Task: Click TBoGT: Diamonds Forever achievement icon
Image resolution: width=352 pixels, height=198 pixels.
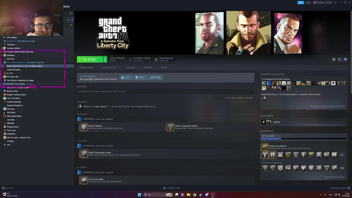Action: [x=170, y=127]
